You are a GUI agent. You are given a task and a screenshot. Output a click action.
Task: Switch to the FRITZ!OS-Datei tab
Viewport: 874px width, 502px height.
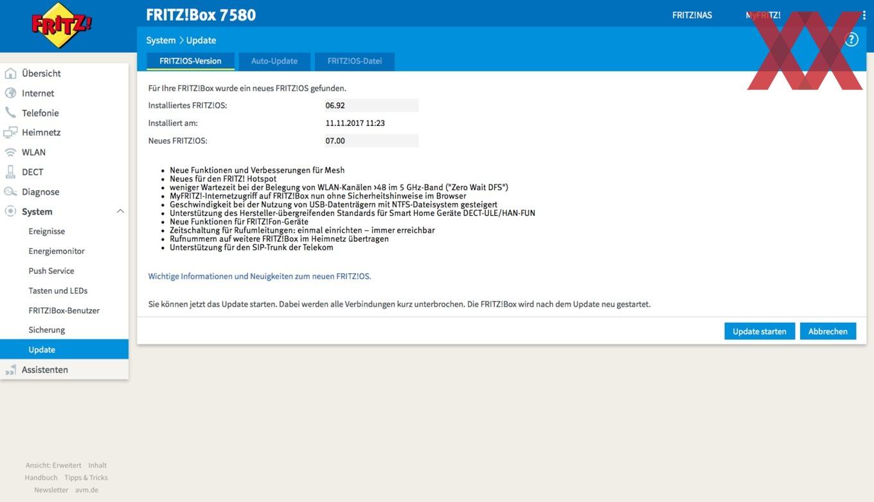[x=355, y=62]
